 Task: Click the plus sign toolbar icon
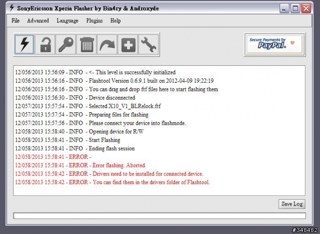(x=128, y=44)
